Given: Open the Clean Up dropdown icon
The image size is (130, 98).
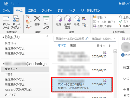Looking at the screenshot, I should tap(29, 22).
